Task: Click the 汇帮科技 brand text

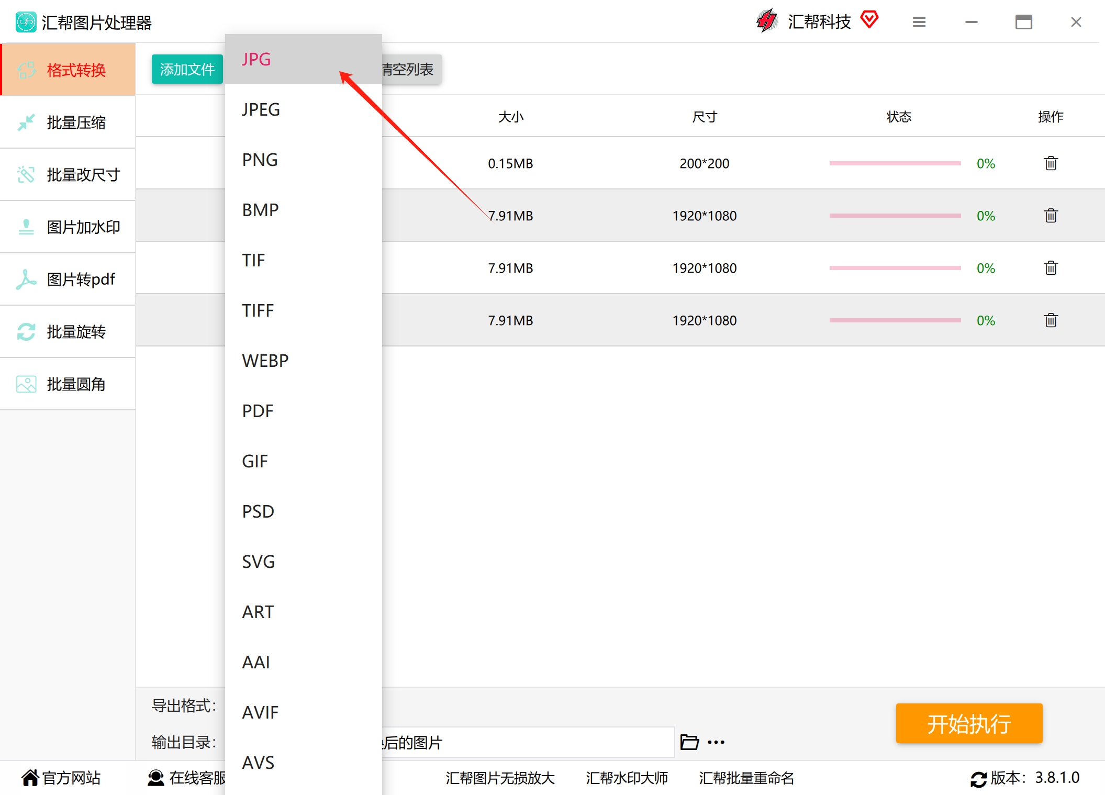Action: [819, 21]
